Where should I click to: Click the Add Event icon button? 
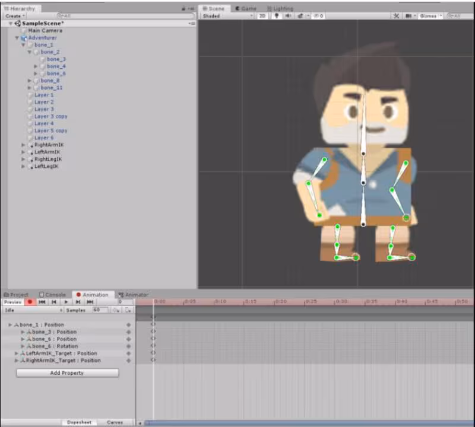click(128, 310)
